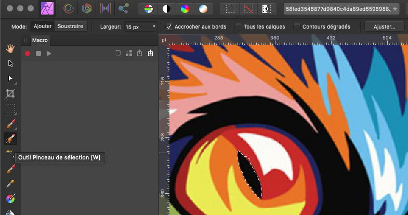The image size is (408, 215).
Task: Uncheck Accrocher aux bords
Action: 169,27
